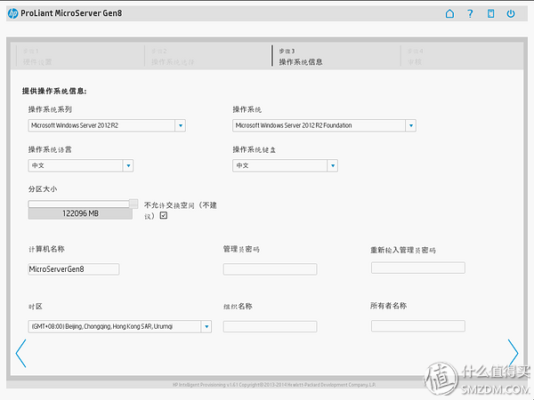Go back with the left arrow
The height and width of the screenshot is (400, 534).
[20, 353]
